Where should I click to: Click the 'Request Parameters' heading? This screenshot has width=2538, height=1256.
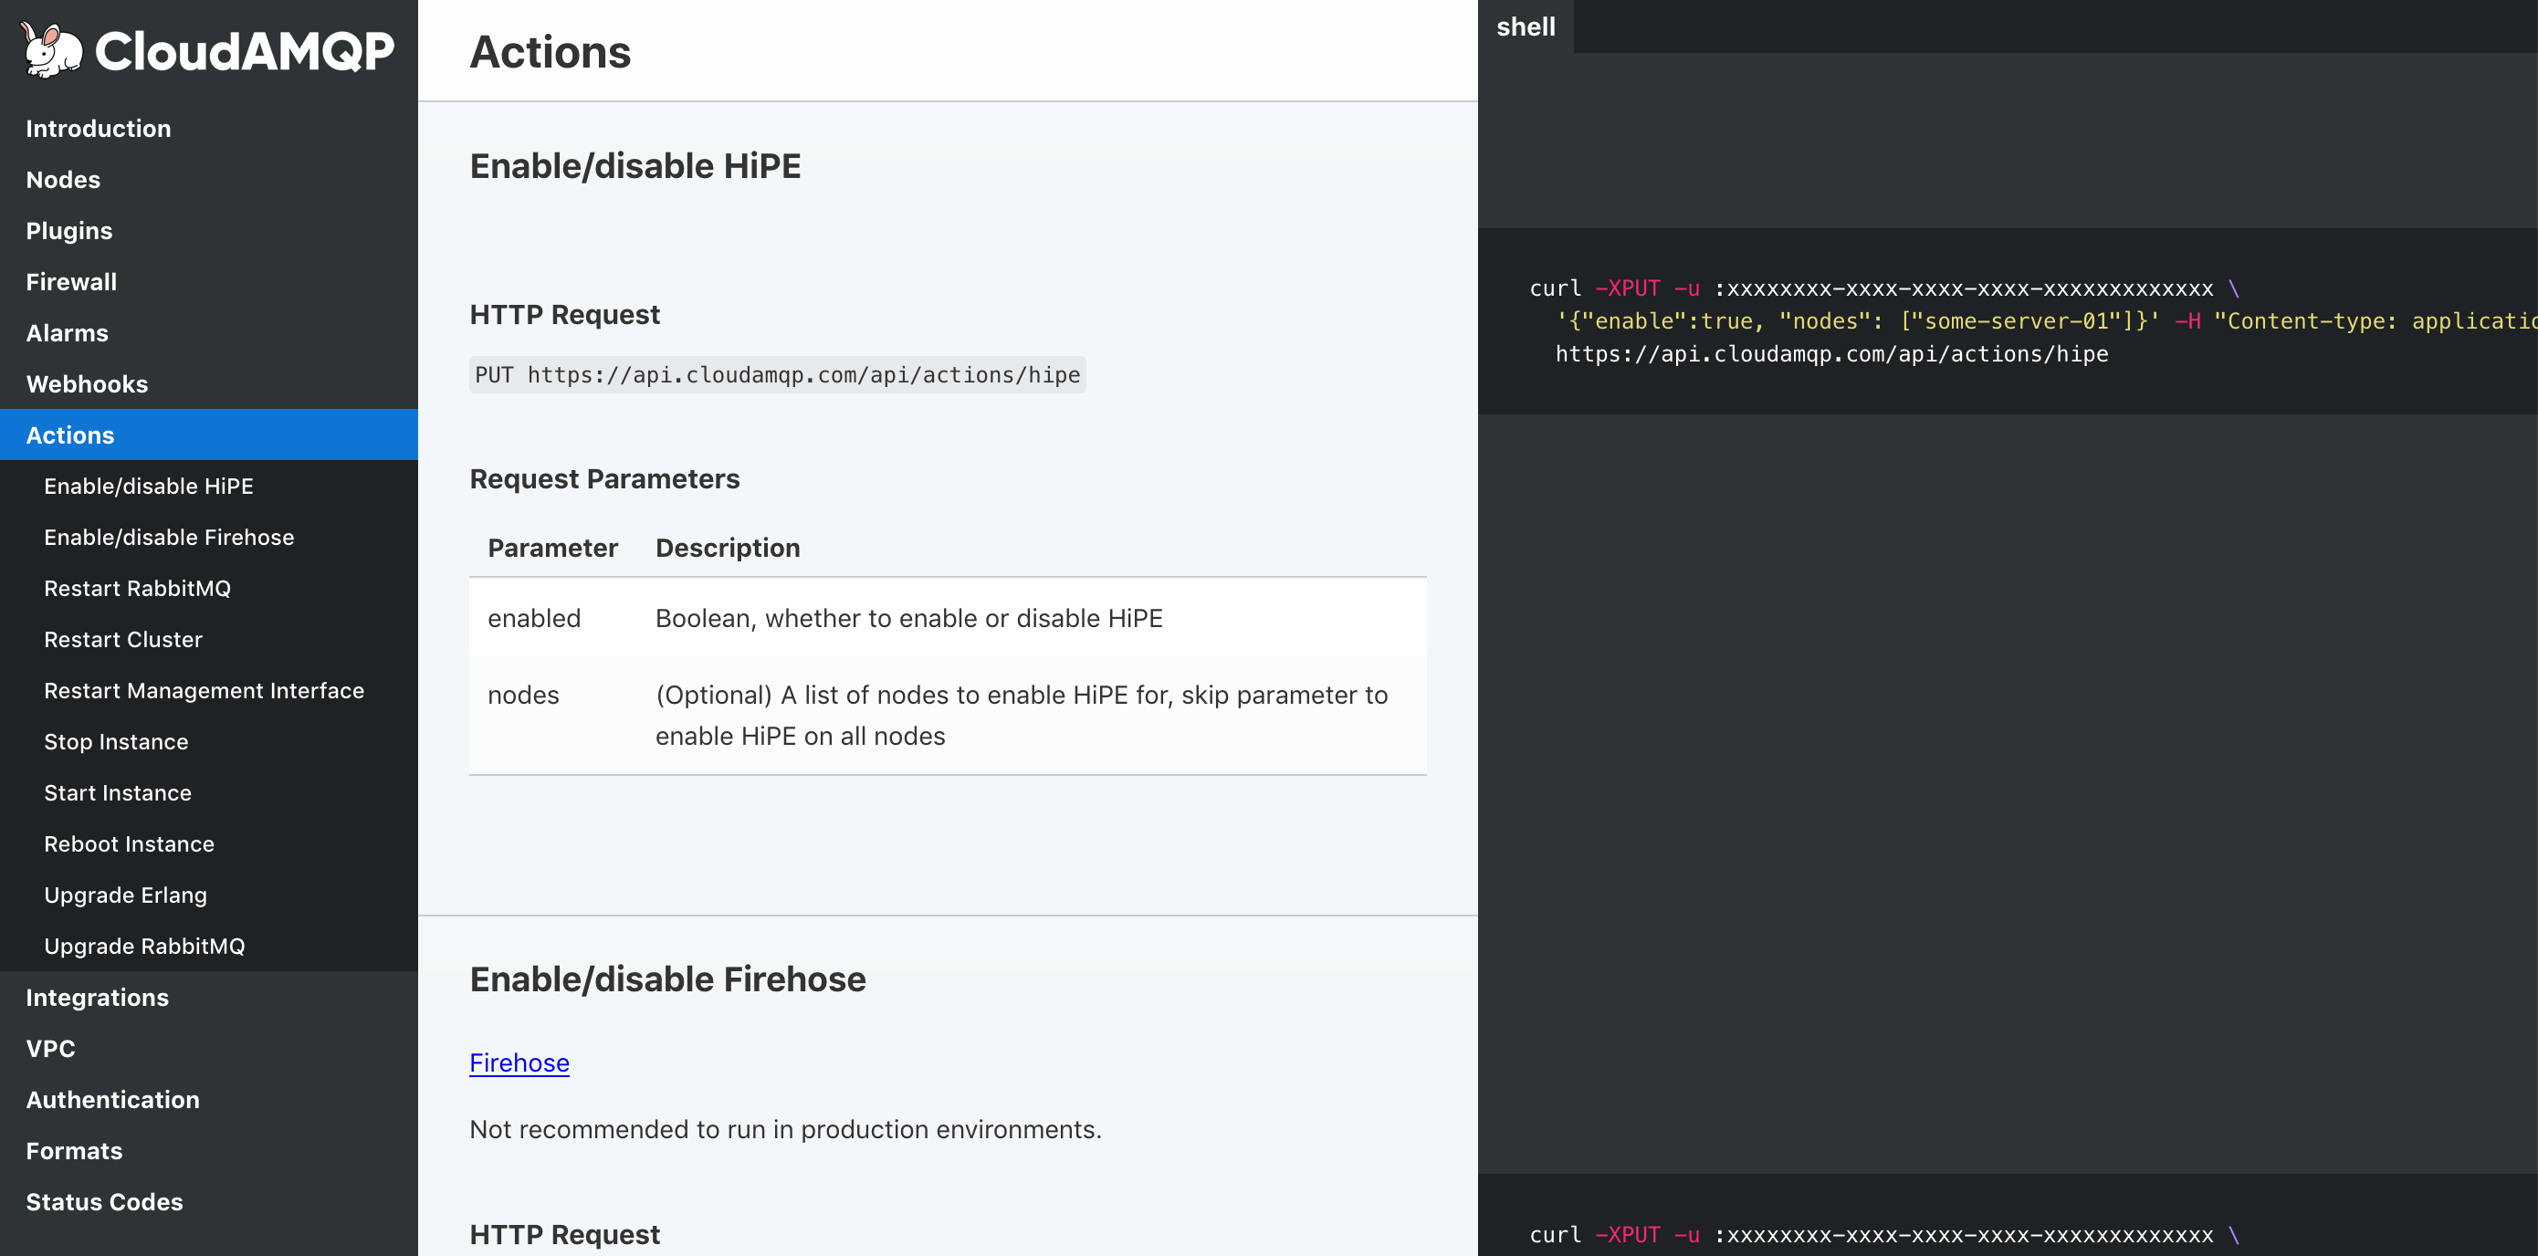tap(605, 480)
